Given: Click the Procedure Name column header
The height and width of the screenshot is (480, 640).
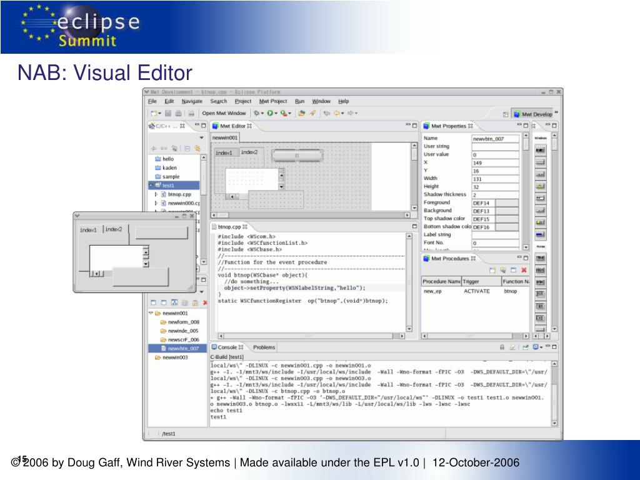Looking at the screenshot, I should (x=442, y=282).
